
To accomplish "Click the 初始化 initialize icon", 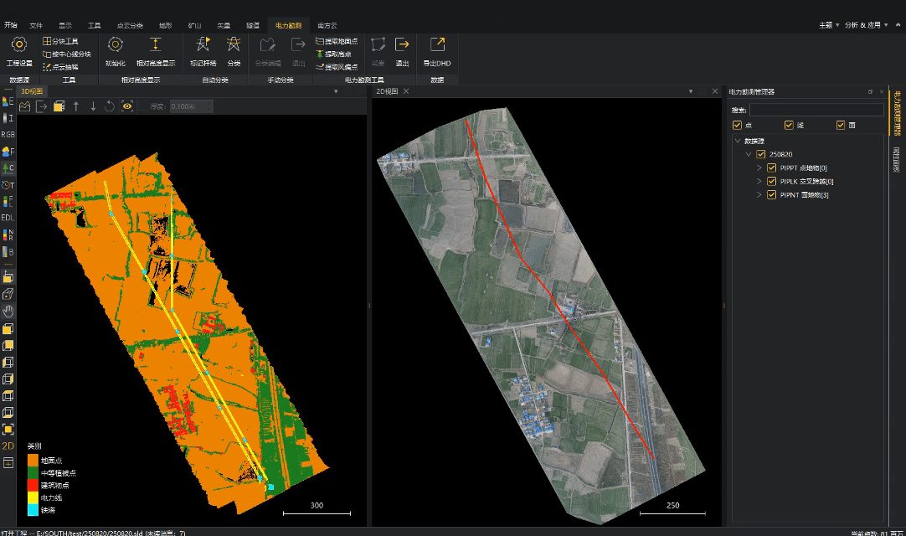I will pyautogui.click(x=116, y=45).
